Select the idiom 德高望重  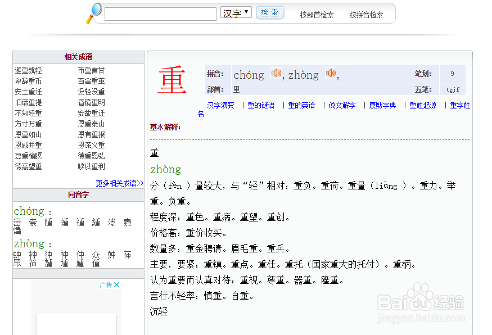click(x=28, y=166)
